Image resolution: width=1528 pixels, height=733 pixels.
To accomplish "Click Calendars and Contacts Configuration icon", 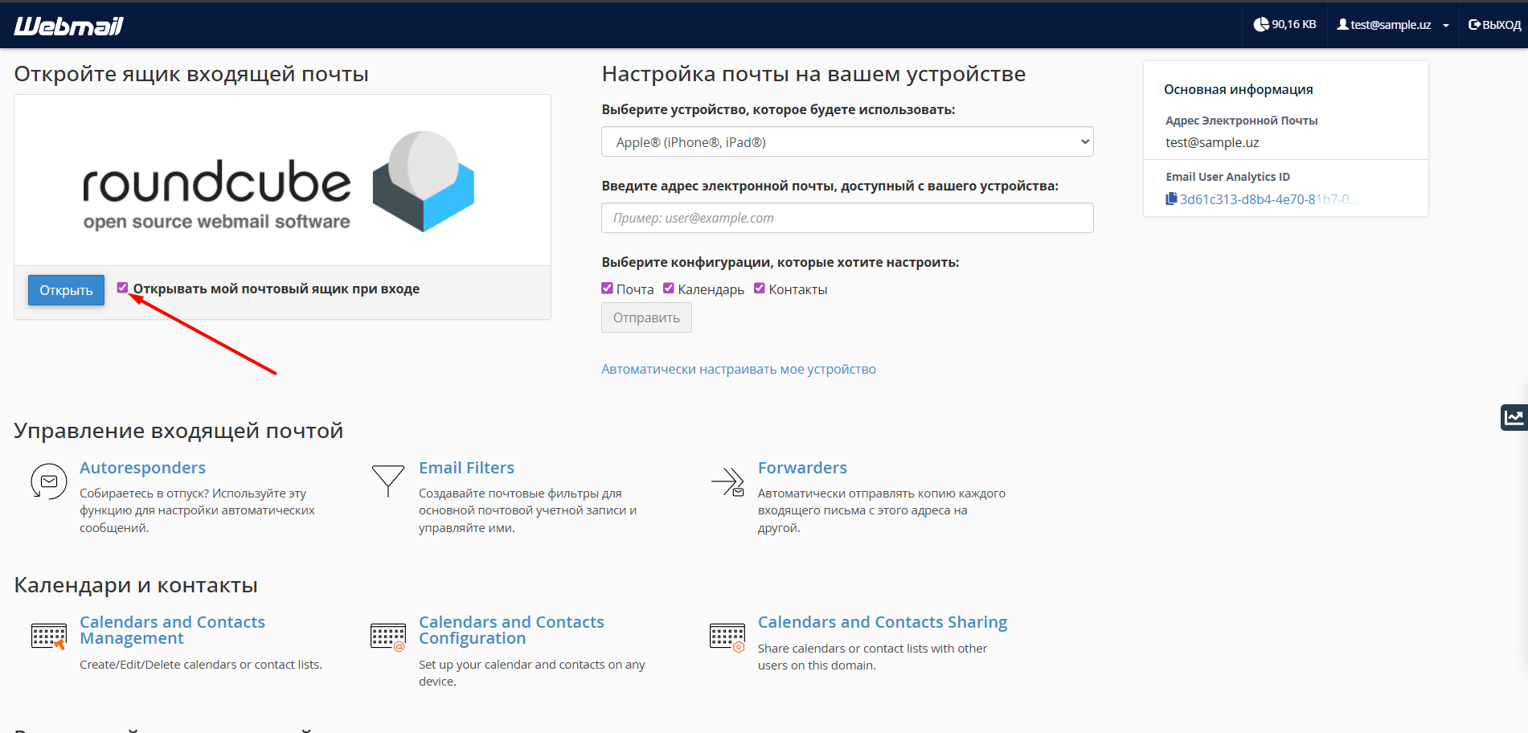I will (388, 637).
